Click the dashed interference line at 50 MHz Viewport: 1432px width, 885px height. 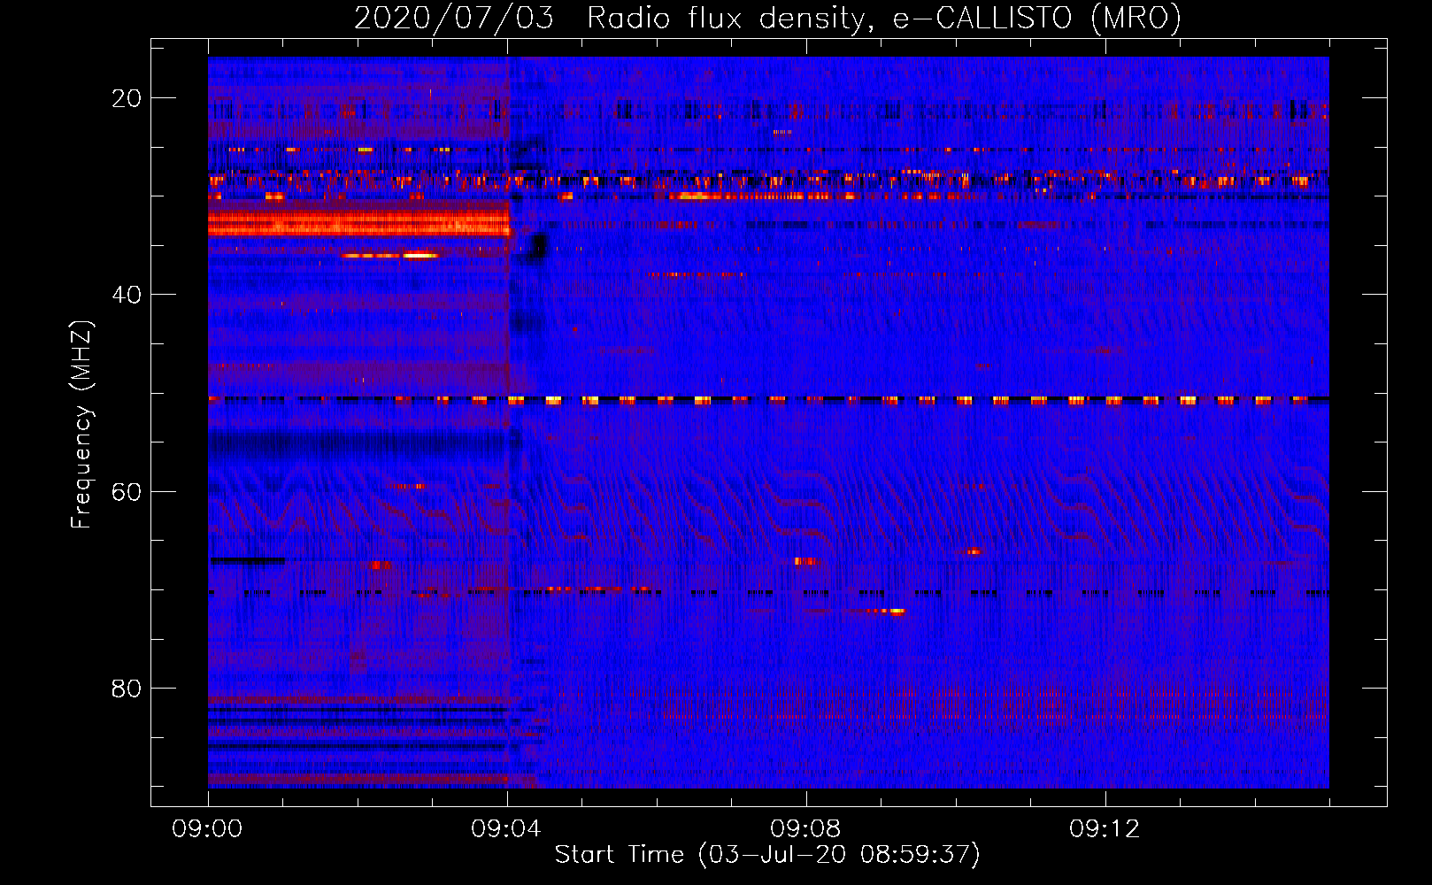768,400
